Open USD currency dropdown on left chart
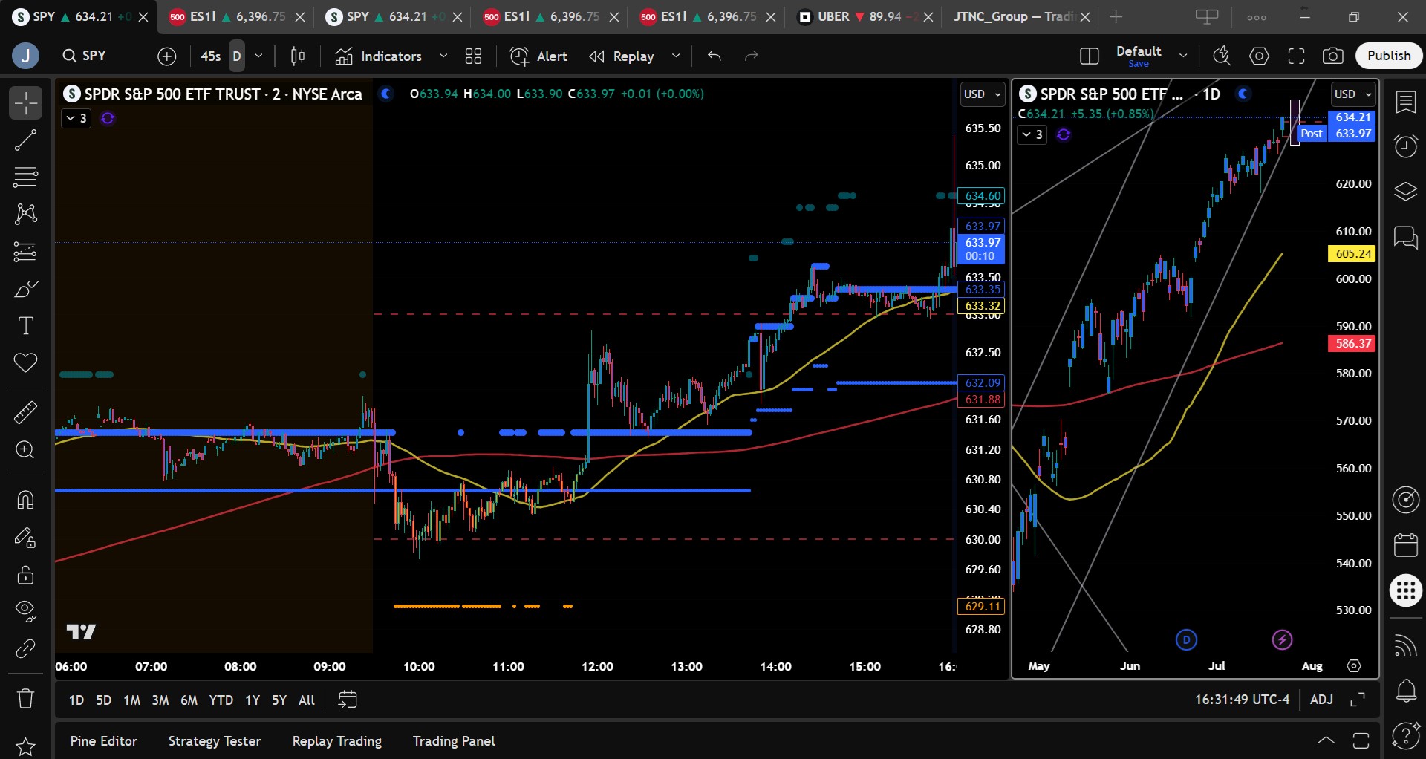The width and height of the screenshot is (1426, 759). pyautogui.click(x=982, y=94)
